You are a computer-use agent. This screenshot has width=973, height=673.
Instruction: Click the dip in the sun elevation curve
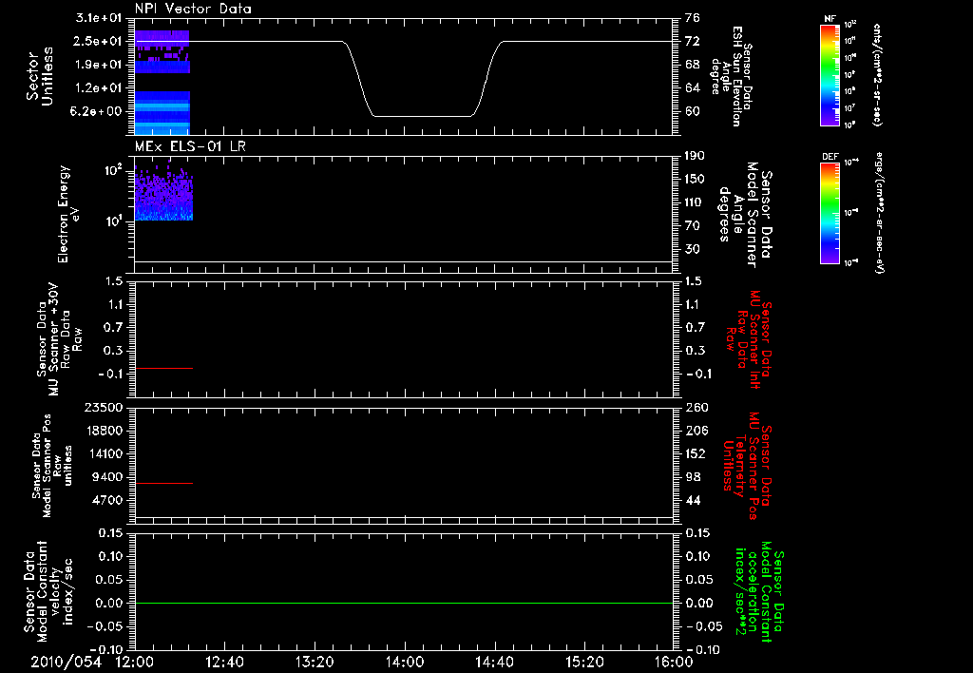pos(423,115)
